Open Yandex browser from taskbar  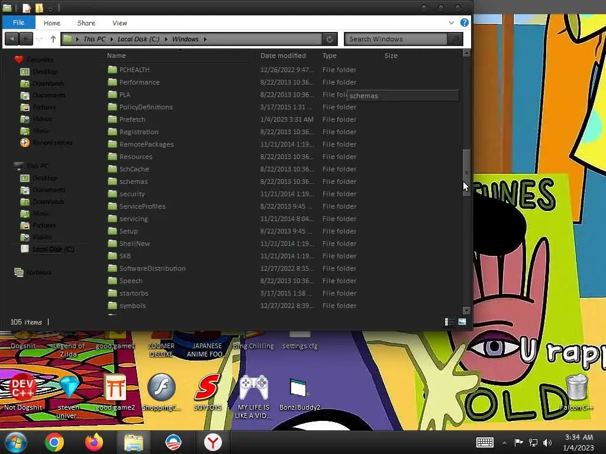tap(212, 442)
